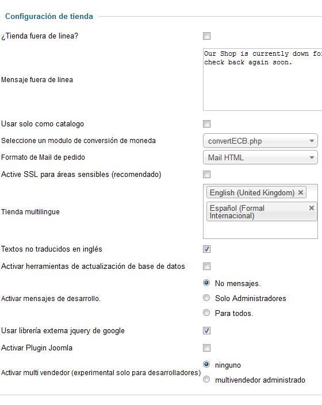
Task: Check 'Usar solo como catalogo' option
Action: pos(207,124)
